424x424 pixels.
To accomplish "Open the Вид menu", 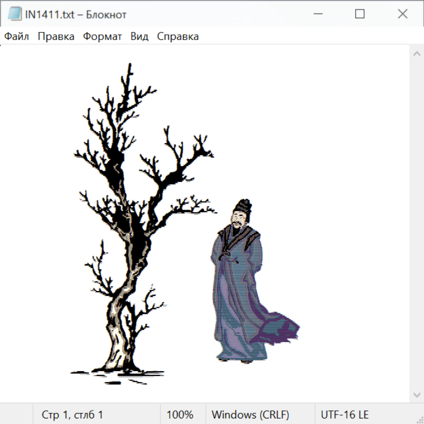I will 139,36.
